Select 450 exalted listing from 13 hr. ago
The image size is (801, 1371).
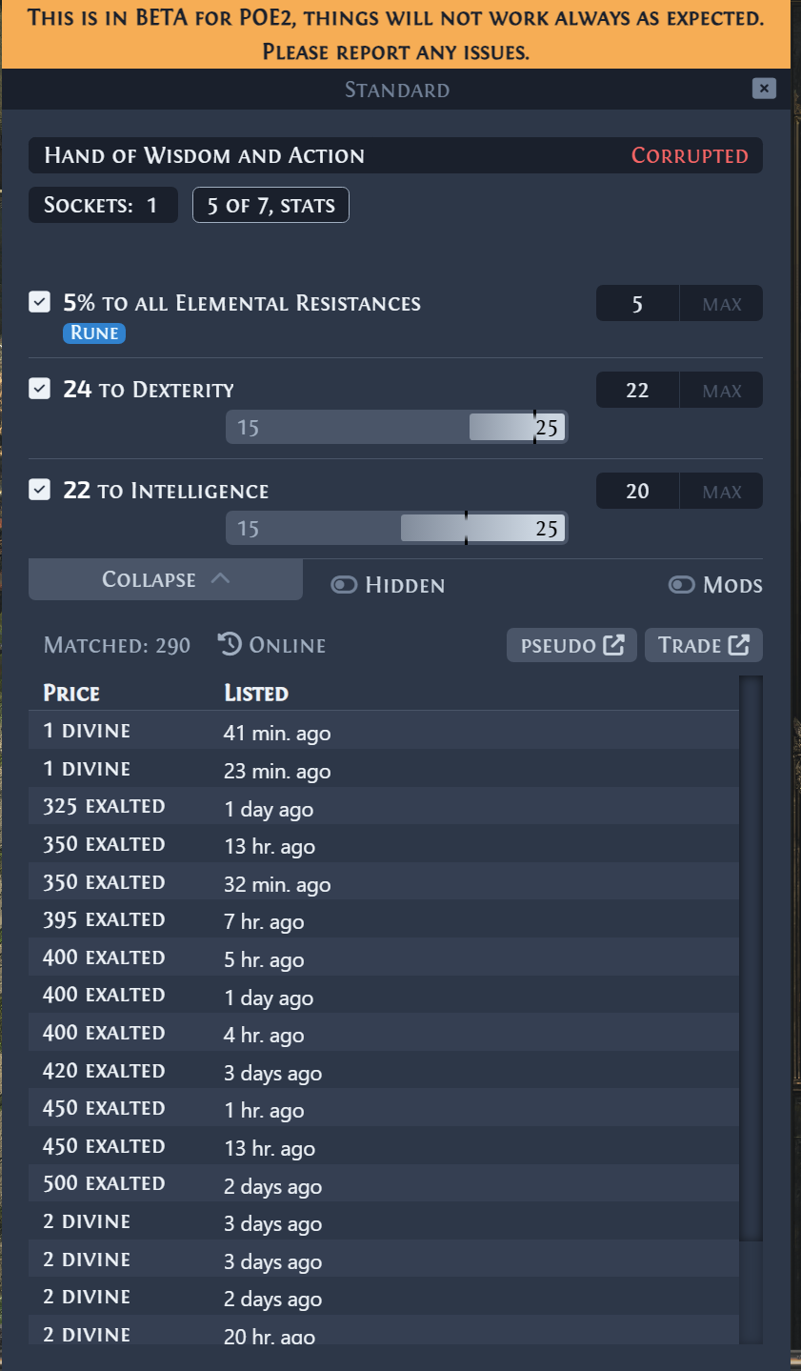[x=384, y=1146]
